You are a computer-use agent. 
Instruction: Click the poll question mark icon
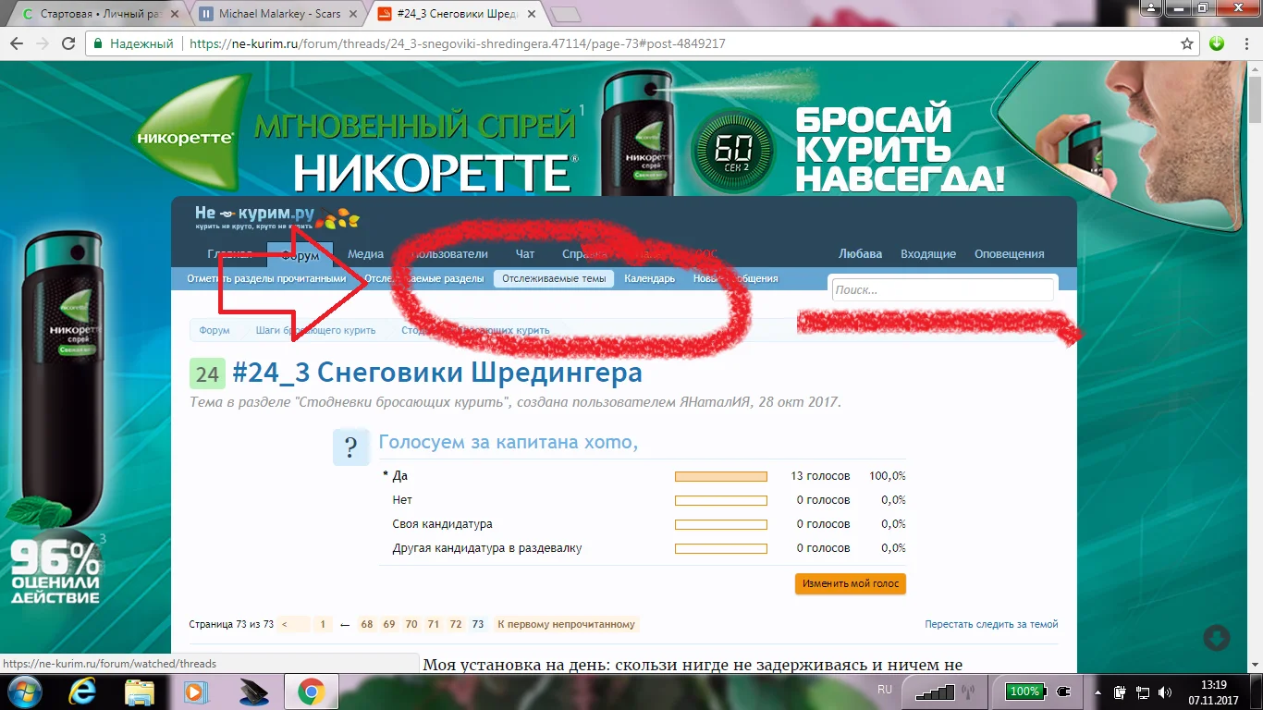tap(351, 447)
